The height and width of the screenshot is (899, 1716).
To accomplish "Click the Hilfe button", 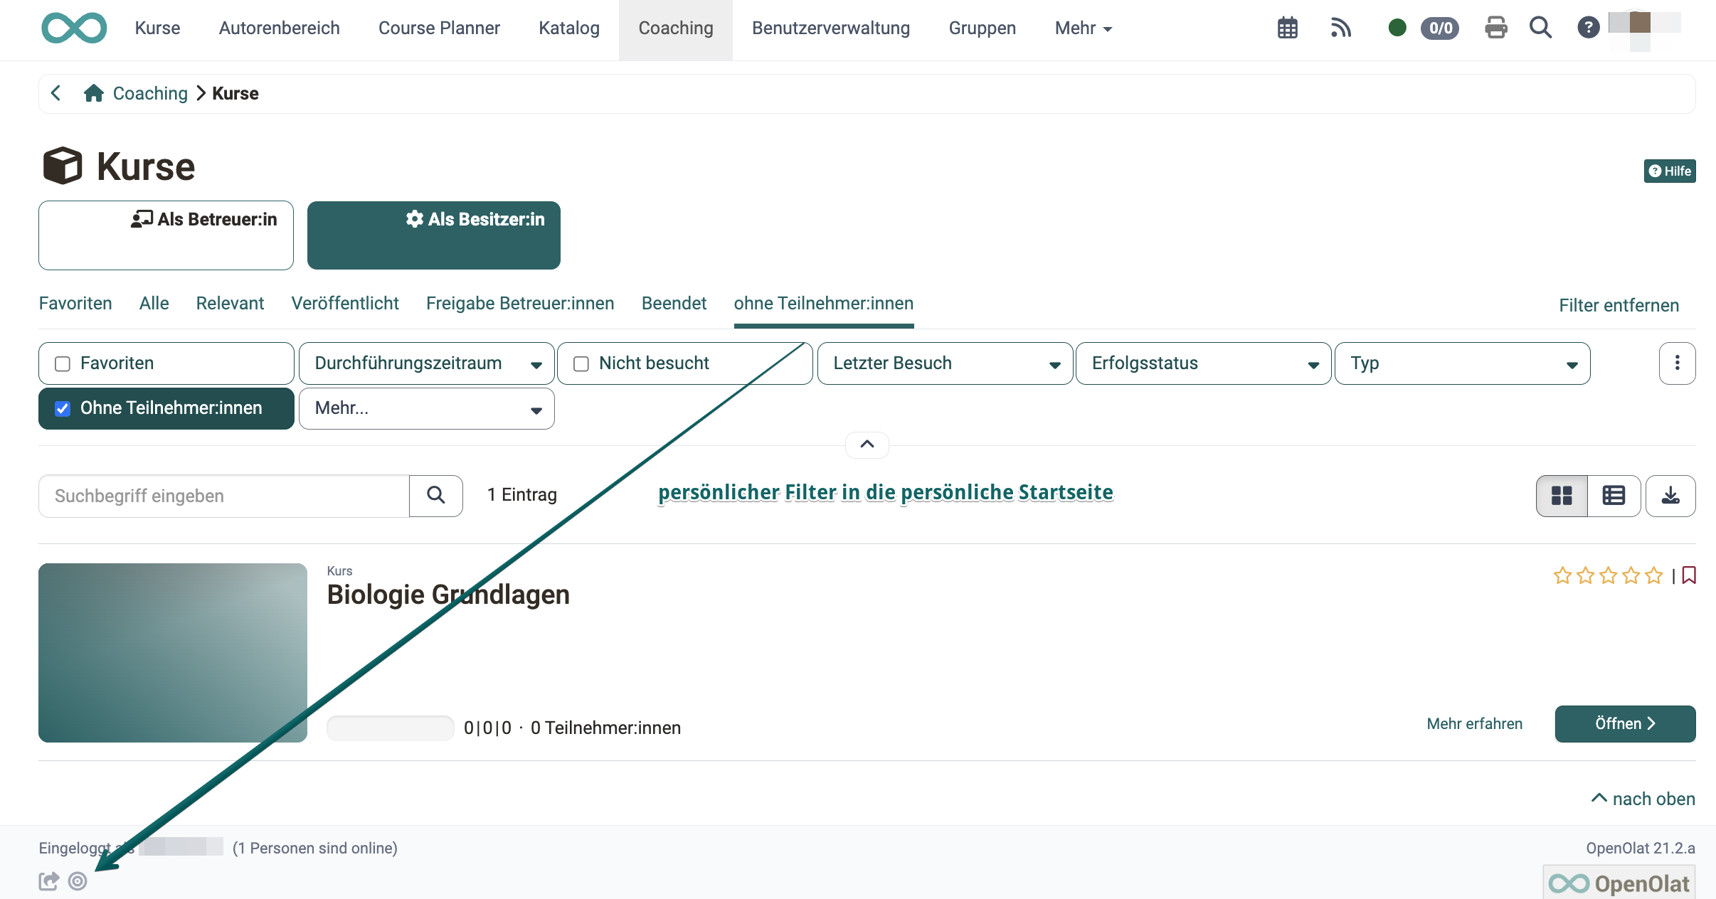I will click(x=1670, y=171).
